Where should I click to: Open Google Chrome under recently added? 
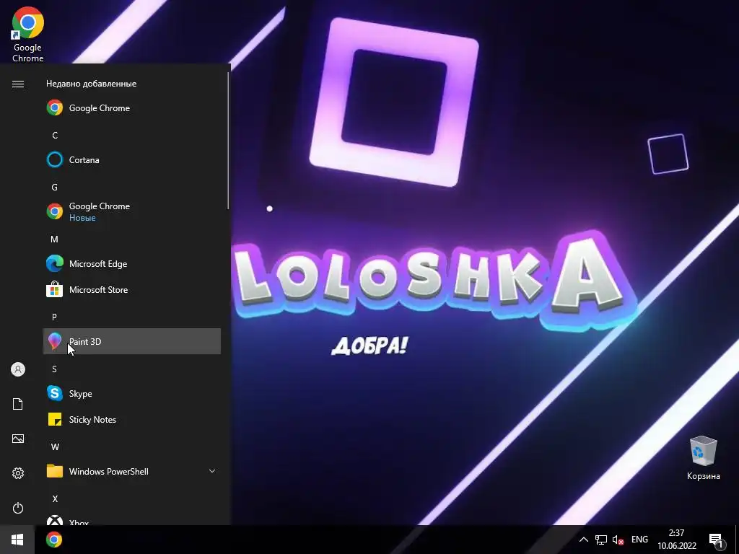(131, 108)
